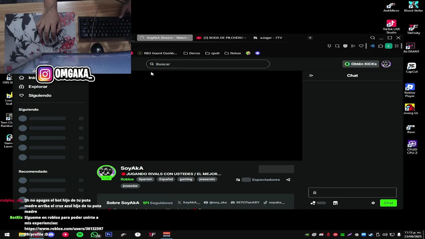This screenshot has height=239, width=425.
Task: Open SoyAkA live profile avatar
Action: point(106,172)
